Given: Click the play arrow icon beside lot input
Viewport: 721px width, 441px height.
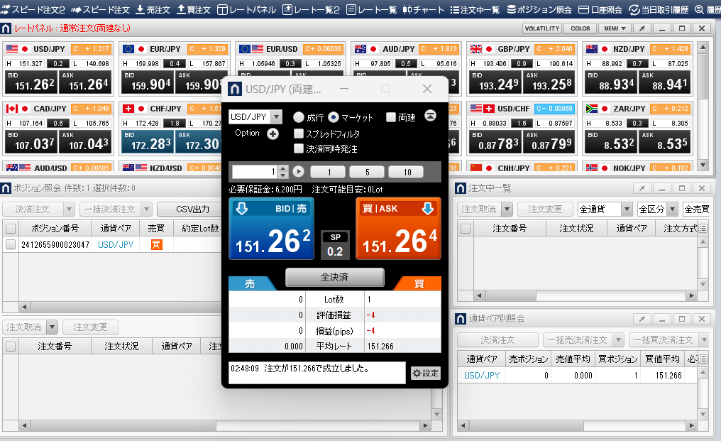Looking at the screenshot, I should (x=298, y=171).
